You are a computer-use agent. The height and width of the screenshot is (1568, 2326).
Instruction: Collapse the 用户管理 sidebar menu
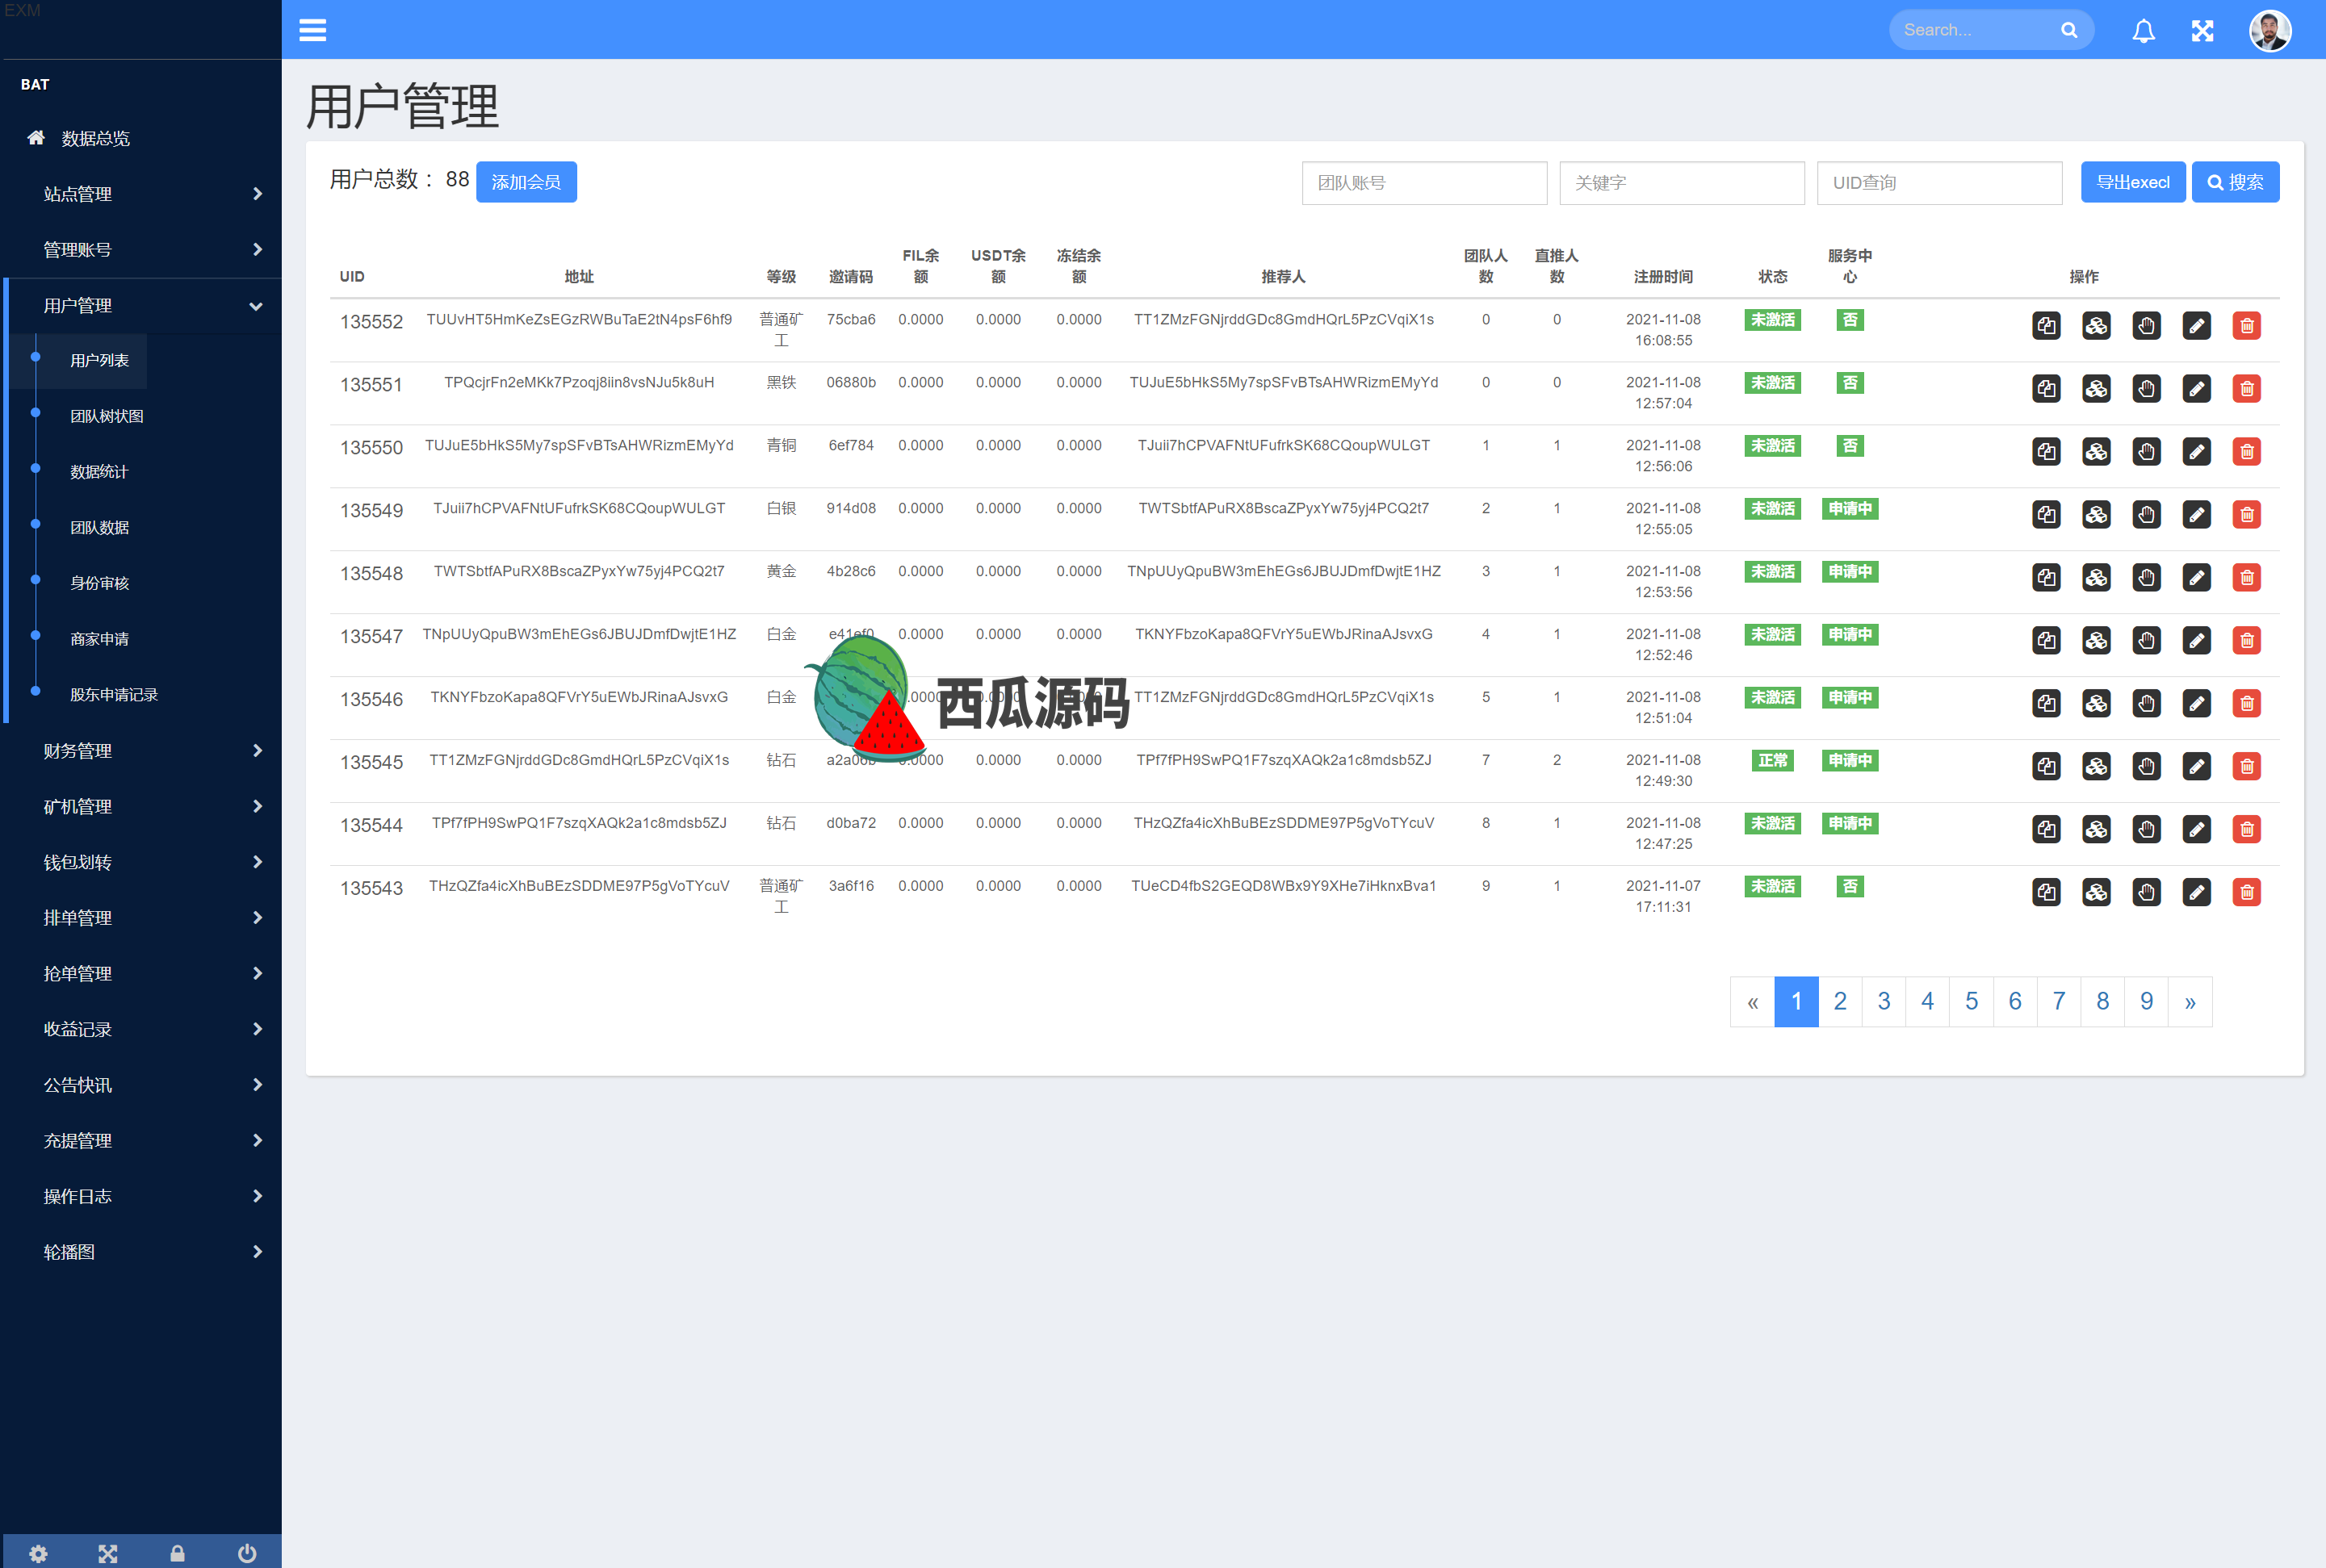click(x=141, y=306)
